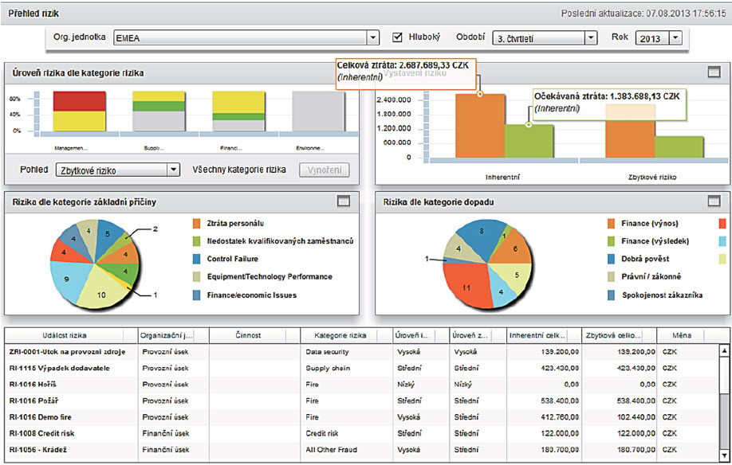Screen dimensions: 732x465
Task: Click the table scrollbar up arrow
Action: (x=724, y=350)
